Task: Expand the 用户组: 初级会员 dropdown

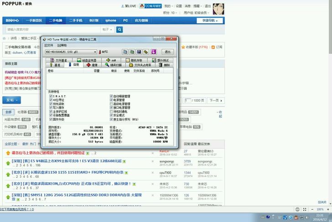Action: pyautogui.click(x=197, y=13)
